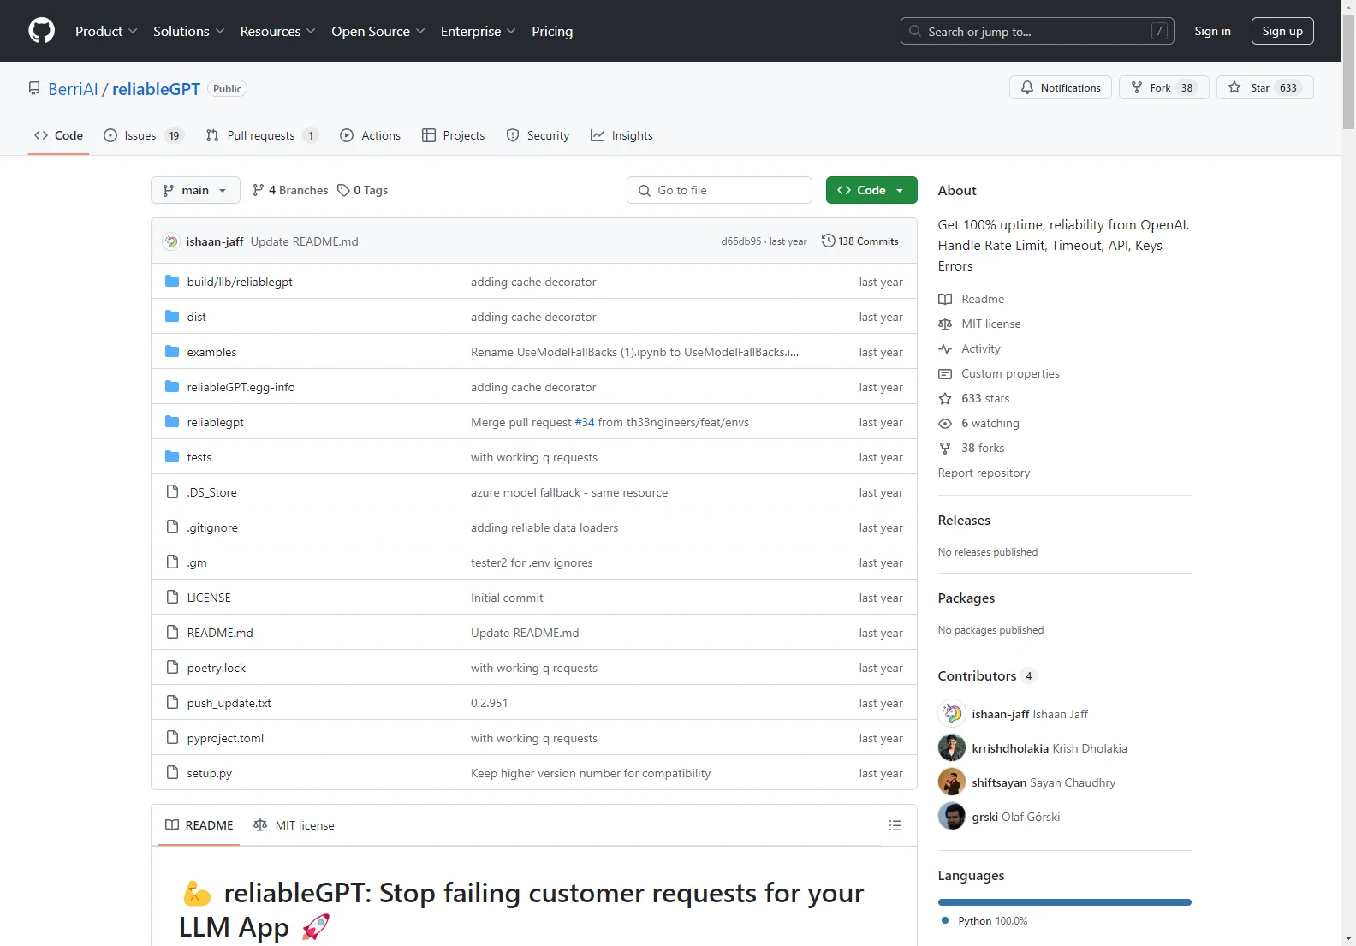
Task: Open the README outline list icon
Action: (895, 825)
